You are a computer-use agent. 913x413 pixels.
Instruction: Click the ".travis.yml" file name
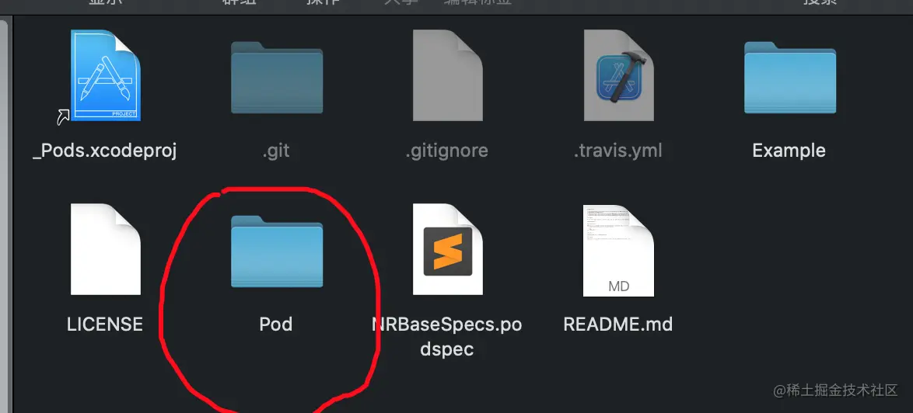tap(618, 151)
